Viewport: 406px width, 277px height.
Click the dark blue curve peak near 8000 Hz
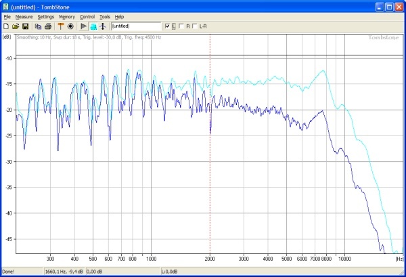click(322, 111)
